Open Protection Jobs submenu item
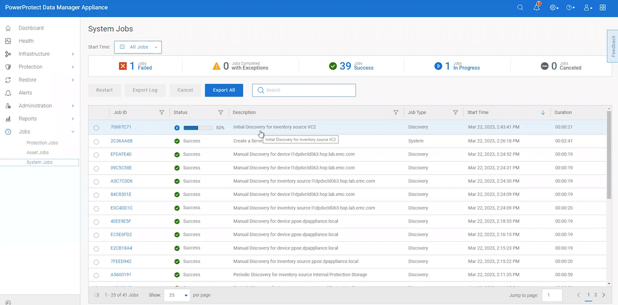The height and width of the screenshot is (305, 618). click(42, 143)
